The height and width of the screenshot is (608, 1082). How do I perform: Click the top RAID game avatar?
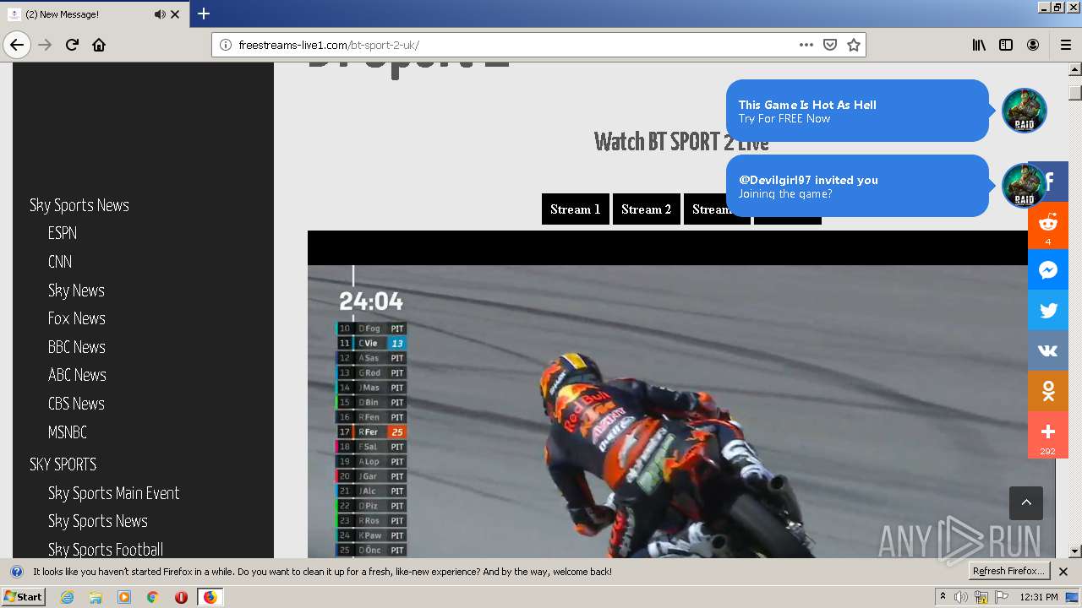1025,111
